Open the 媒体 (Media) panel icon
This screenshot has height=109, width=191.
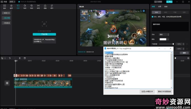5,6
